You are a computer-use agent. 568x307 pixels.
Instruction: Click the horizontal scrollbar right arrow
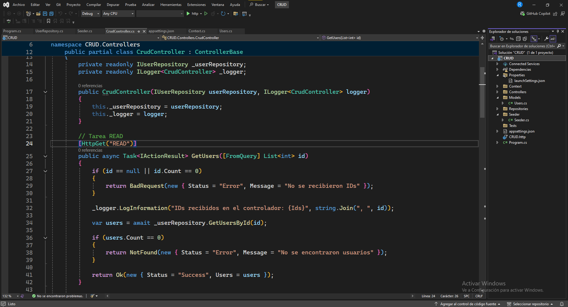(x=413, y=296)
